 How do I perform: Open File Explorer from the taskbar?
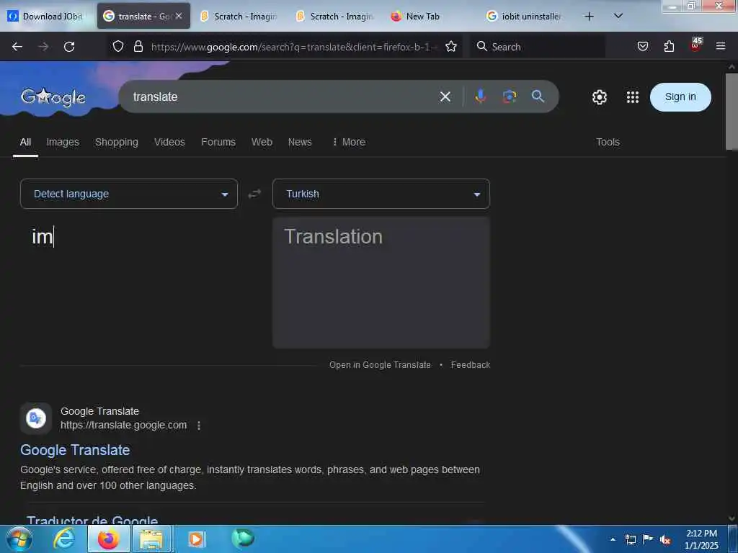click(151, 539)
